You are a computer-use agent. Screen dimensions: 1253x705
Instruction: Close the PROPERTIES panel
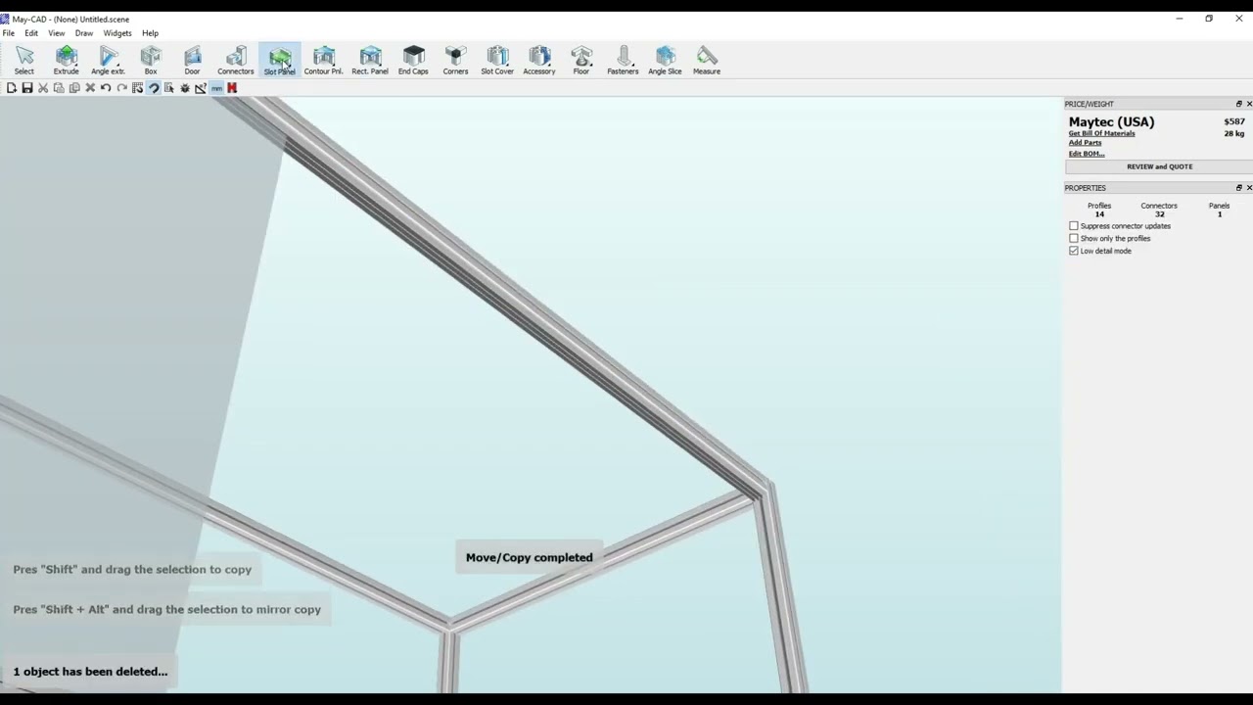point(1249,188)
